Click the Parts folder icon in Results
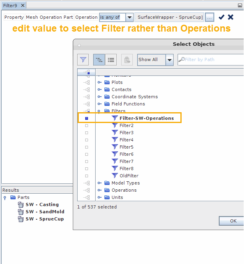This screenshot has height=264, width=244. click(13, 197)
